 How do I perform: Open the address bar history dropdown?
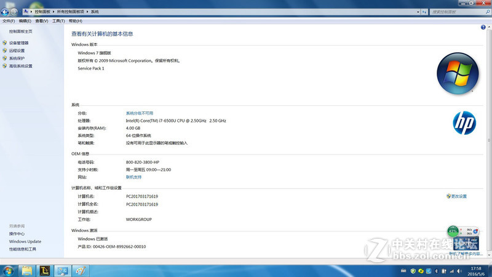click(x=418, y=12)
